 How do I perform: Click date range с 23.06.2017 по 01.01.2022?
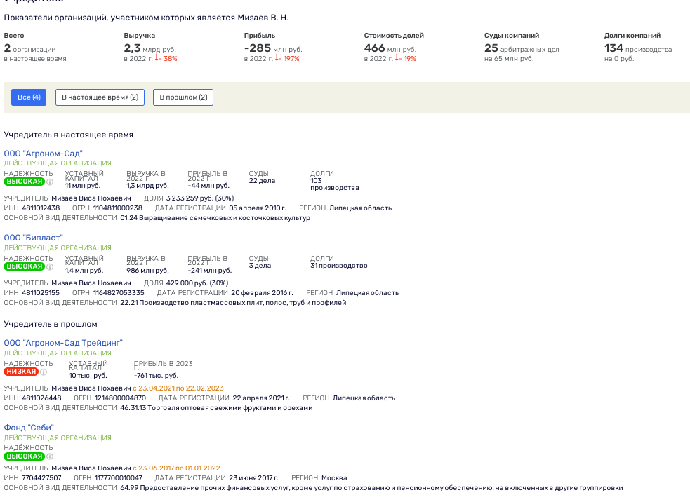pos(176,468)
